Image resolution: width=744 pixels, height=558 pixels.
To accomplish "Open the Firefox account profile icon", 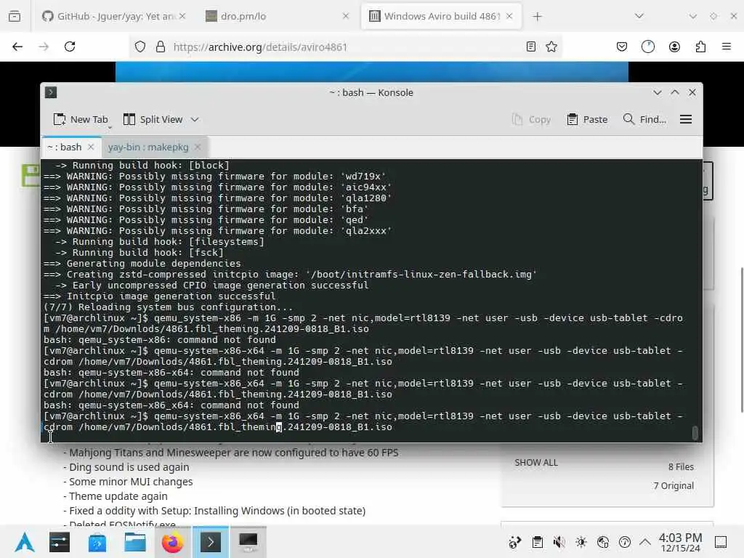I will (x=674, y=46).
